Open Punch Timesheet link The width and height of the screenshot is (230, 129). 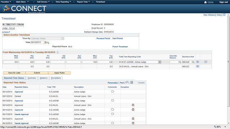120,47
